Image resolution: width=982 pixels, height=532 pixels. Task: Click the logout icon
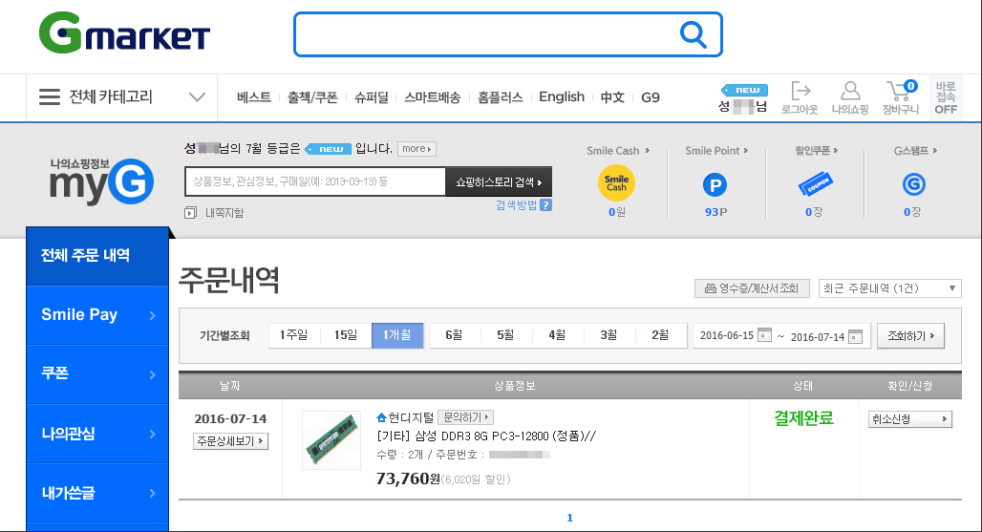800,91
